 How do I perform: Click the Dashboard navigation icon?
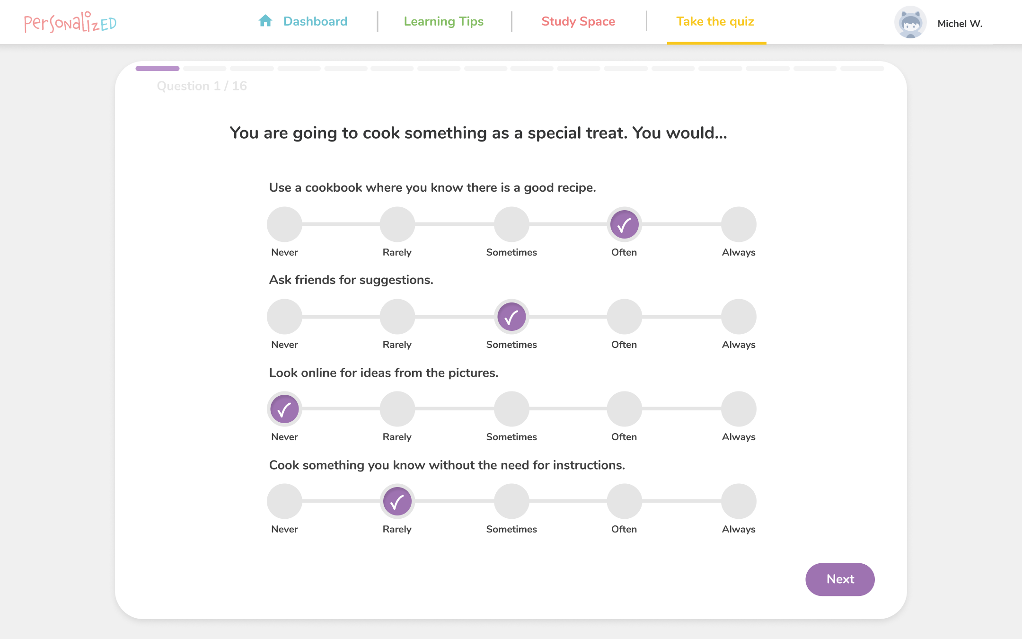(267, 21)
